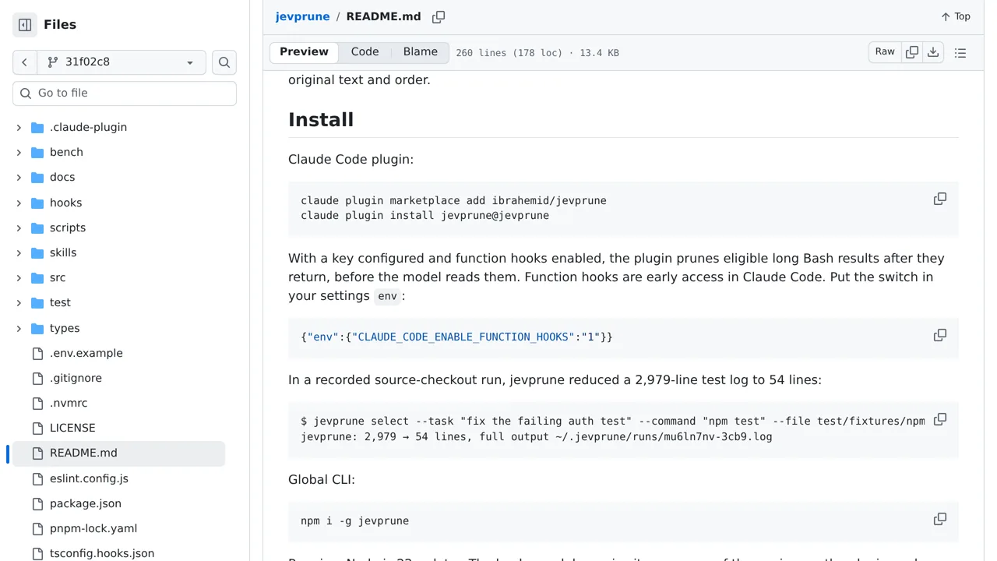Expand the types folder chevron
Viewport: 997px width, 561px height.
(x=19, y=328)
